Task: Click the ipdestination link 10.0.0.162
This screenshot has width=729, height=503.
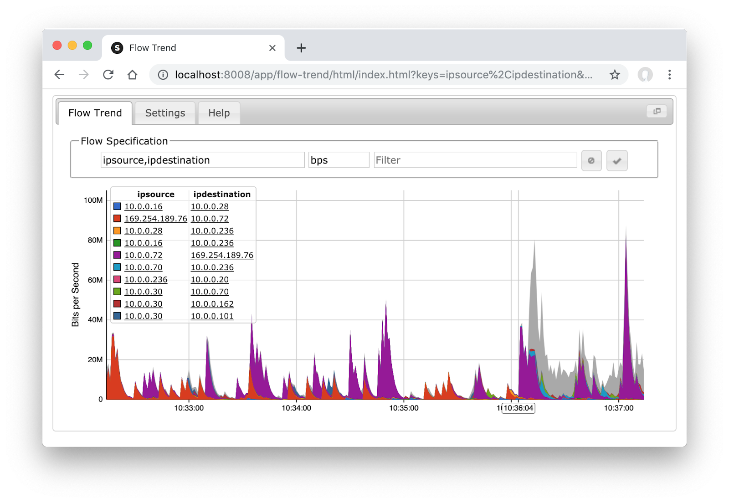Action: coord(212,304)
